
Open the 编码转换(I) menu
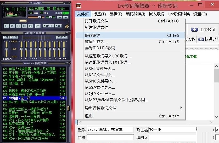coord(136,14)
